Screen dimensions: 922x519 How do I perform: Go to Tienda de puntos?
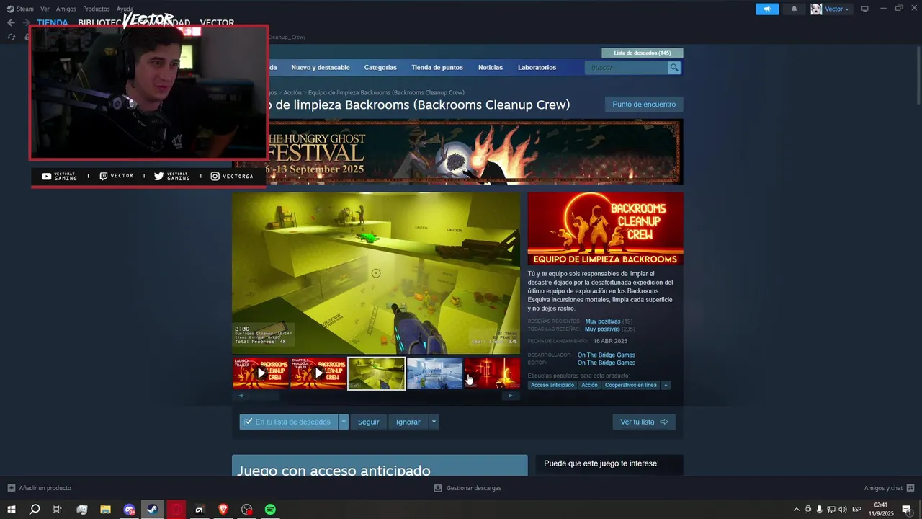coord(437,67)
